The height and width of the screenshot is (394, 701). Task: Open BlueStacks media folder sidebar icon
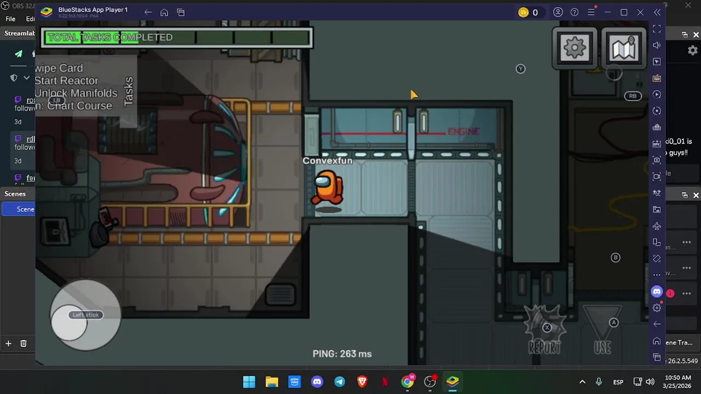pos(657,209)
